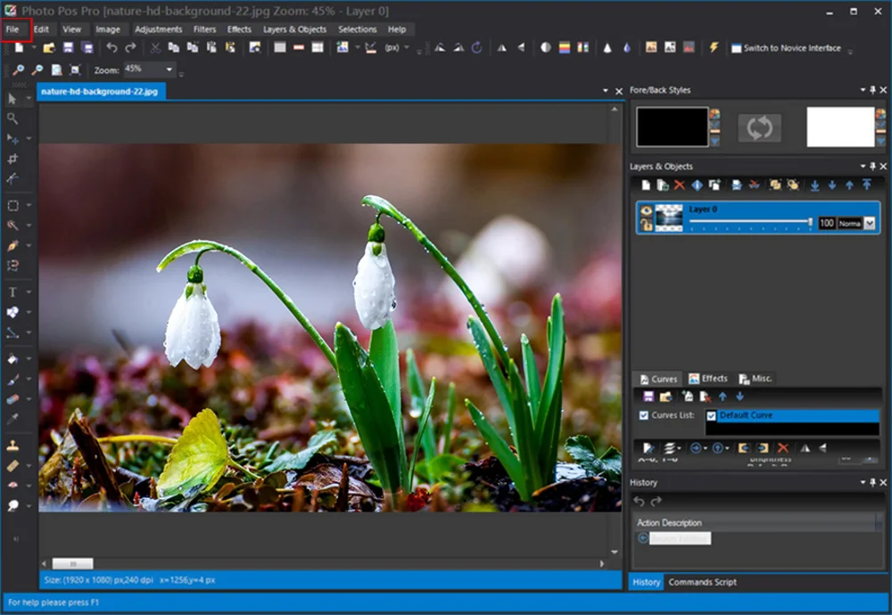This screenshot has height=615, width=892.
Task: Click the horizontal canvas scrollbar thumb
Action: pos(73,564)
